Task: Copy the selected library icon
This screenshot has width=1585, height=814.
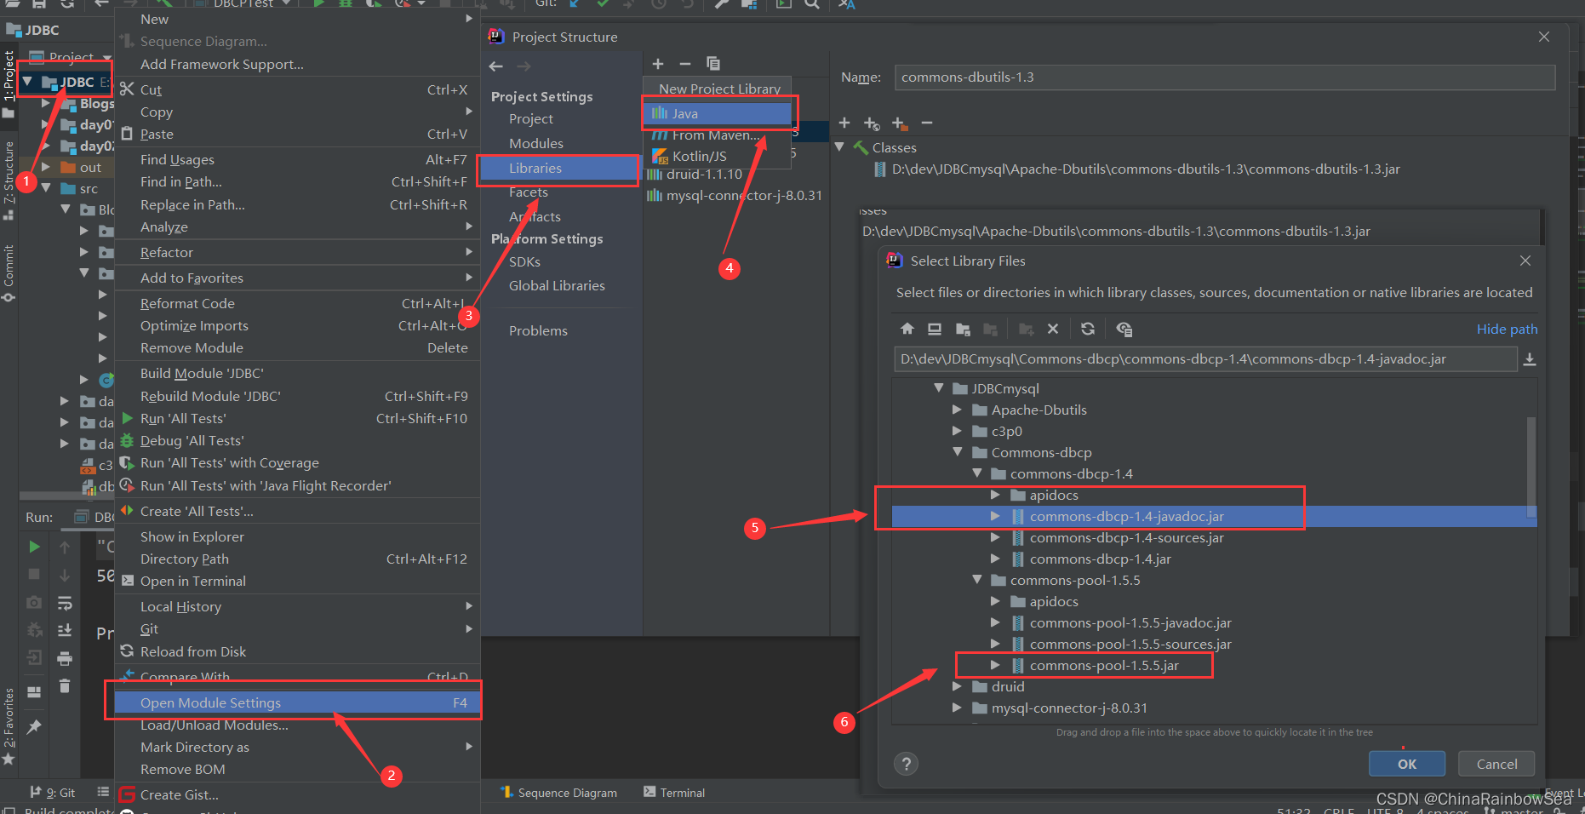Action: (713, 64)
